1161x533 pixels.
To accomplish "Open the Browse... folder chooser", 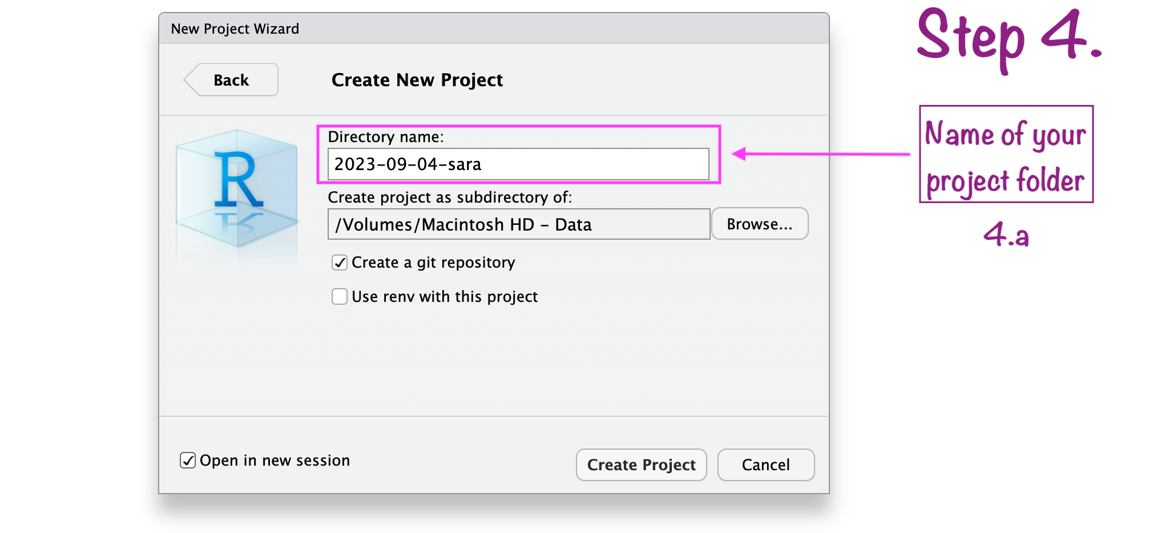I will (759, 224).
